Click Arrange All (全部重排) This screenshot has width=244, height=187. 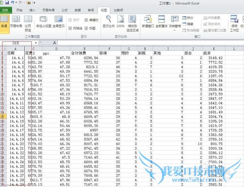click(x=162, y=21)
